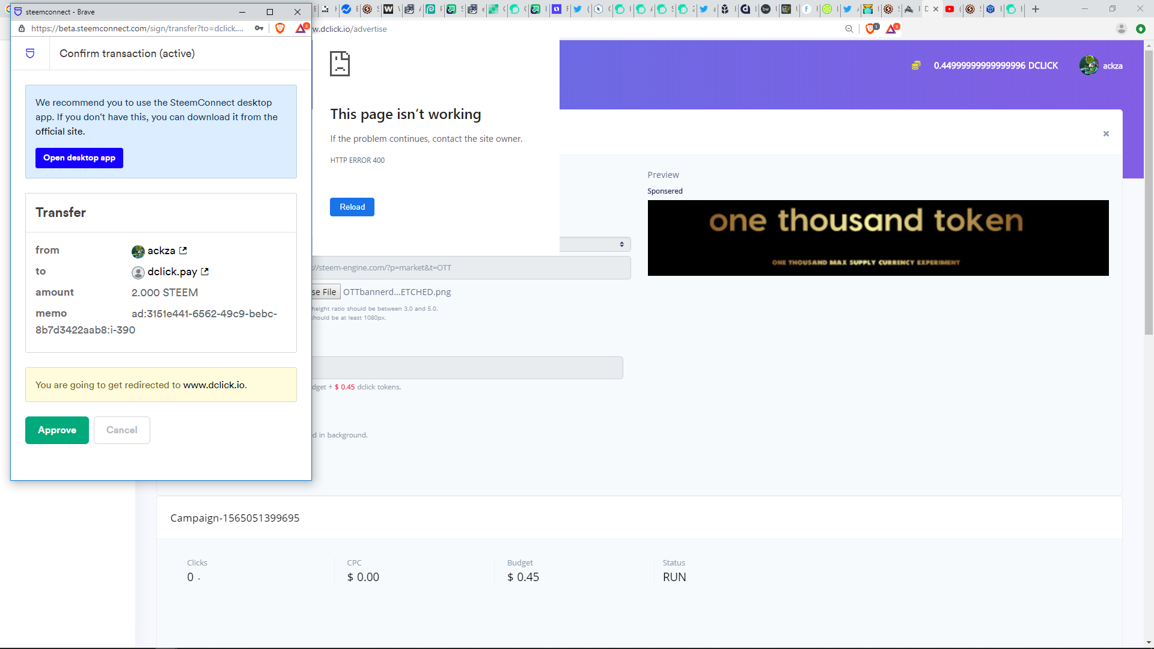Click the RUN status value
The height and width of the screenshot is (649, 1154).
coord(674,577)
